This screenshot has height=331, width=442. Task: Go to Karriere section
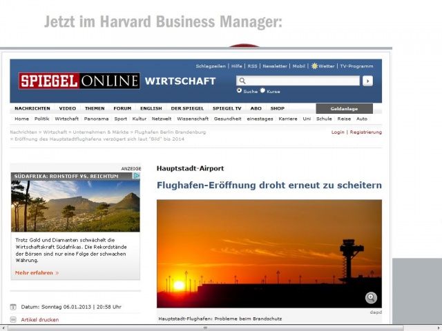click(x=288, y=119)
